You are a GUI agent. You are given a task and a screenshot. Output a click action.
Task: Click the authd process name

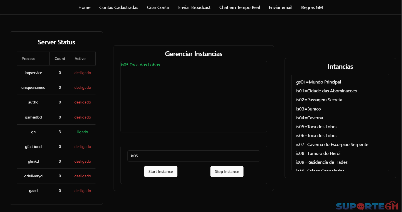click(x=33, y=102)
